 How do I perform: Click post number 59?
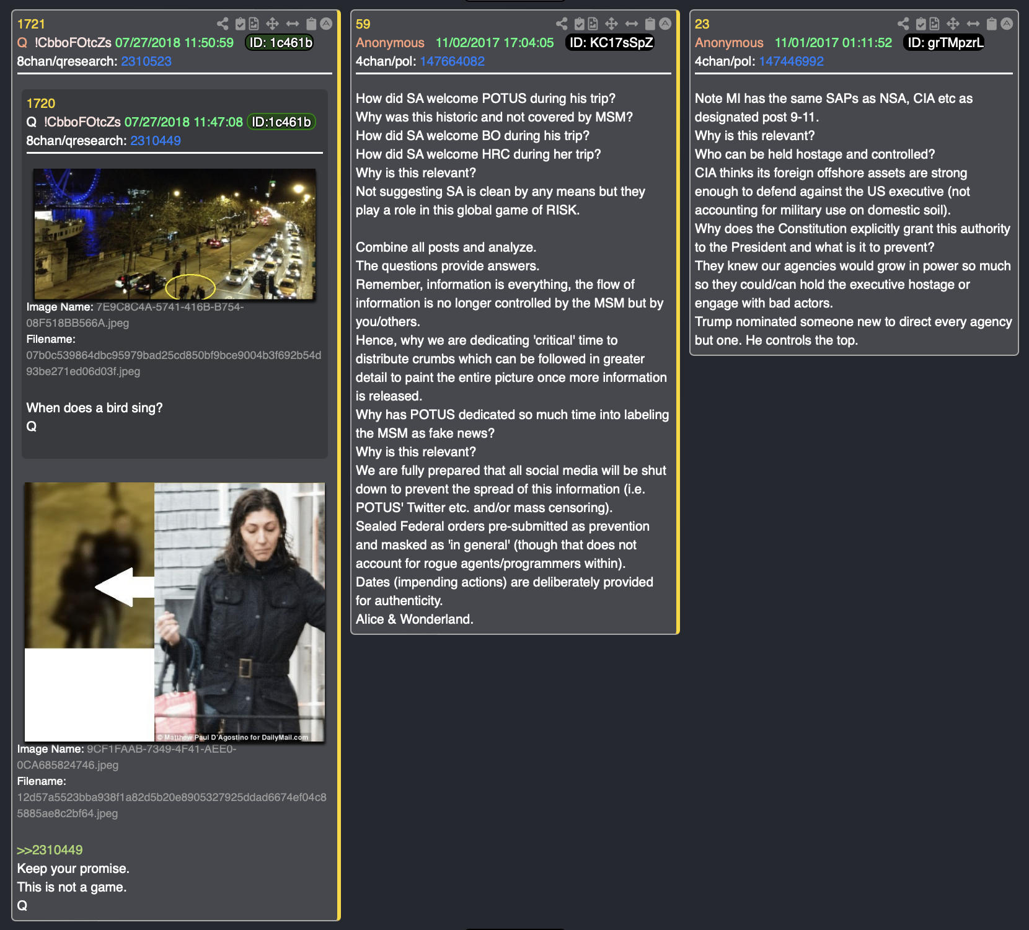click(x=363, y=24)
